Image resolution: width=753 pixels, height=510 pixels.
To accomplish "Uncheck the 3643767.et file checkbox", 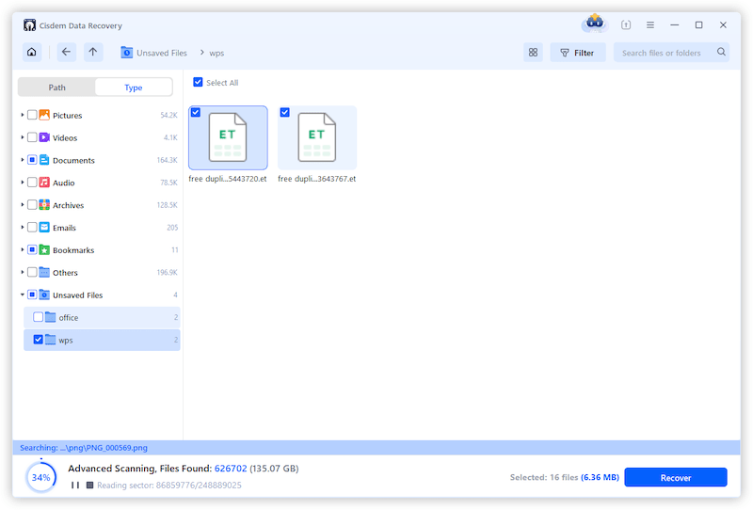I will 285,112.
